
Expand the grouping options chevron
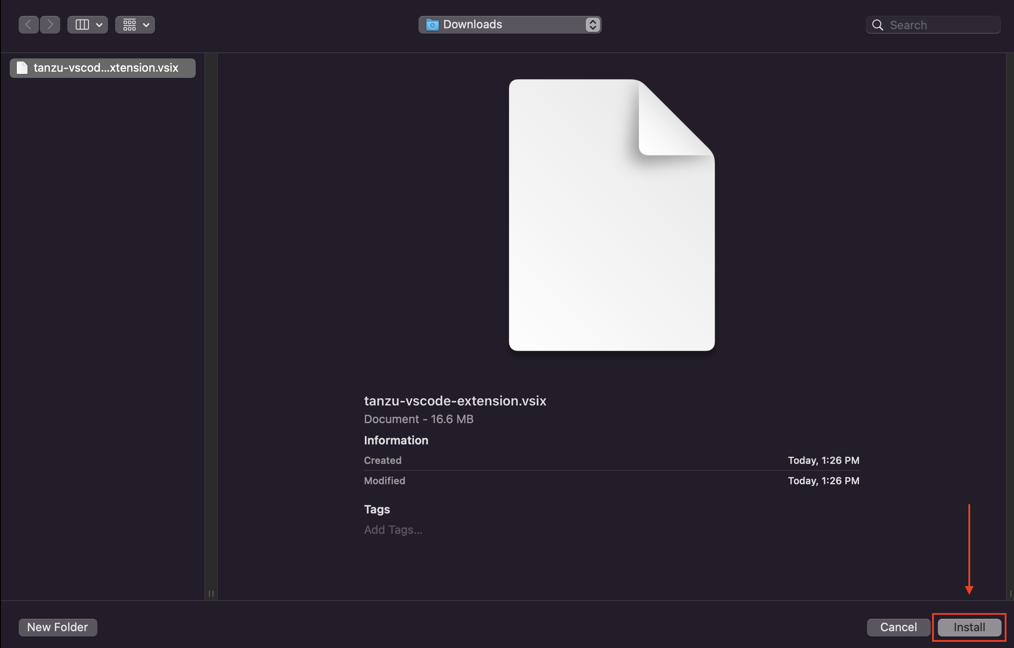click(146, 25)
